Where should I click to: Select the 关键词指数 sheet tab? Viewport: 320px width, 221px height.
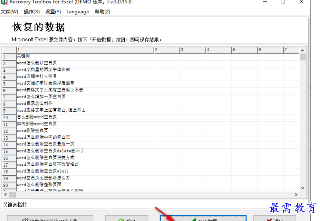point(15,205)
